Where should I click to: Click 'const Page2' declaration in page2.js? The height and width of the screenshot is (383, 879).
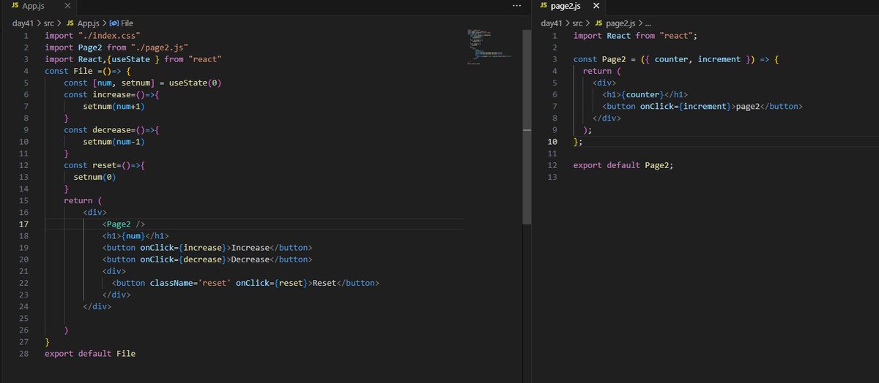(x=600, y=58)
